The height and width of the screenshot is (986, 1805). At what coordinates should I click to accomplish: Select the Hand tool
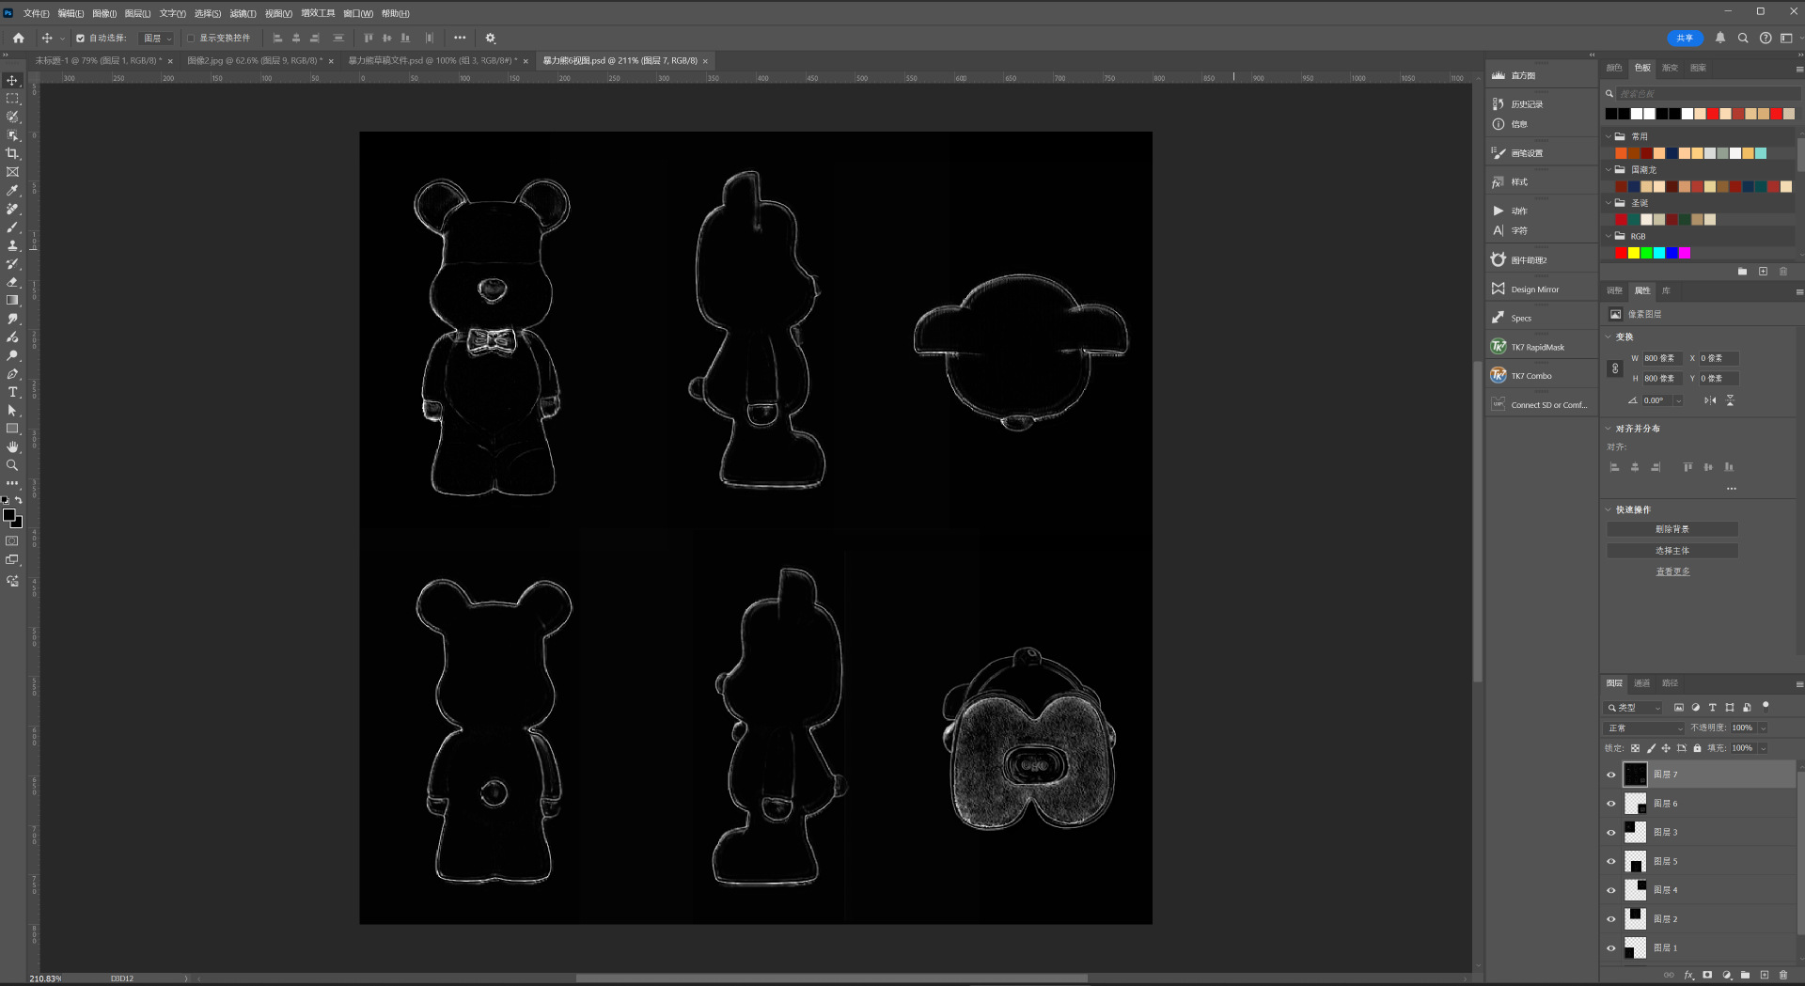(12, 447)
